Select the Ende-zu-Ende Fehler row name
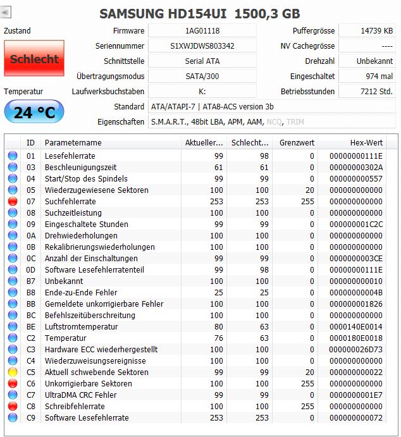The image size is (401, 437). tap(81, 293)
